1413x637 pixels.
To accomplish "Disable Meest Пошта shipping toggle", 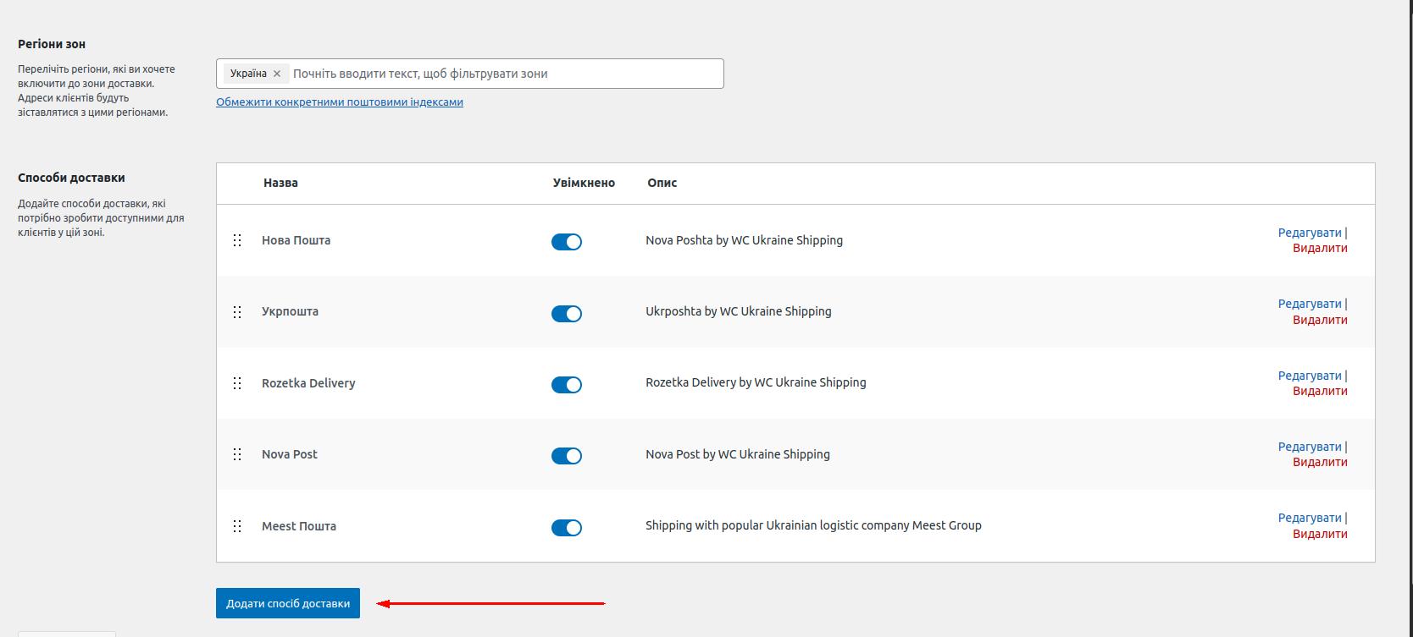I will pos(566,528).
